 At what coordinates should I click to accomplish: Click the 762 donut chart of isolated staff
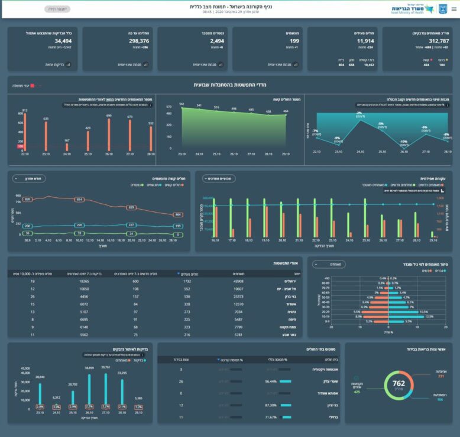(x=399, y=386)
